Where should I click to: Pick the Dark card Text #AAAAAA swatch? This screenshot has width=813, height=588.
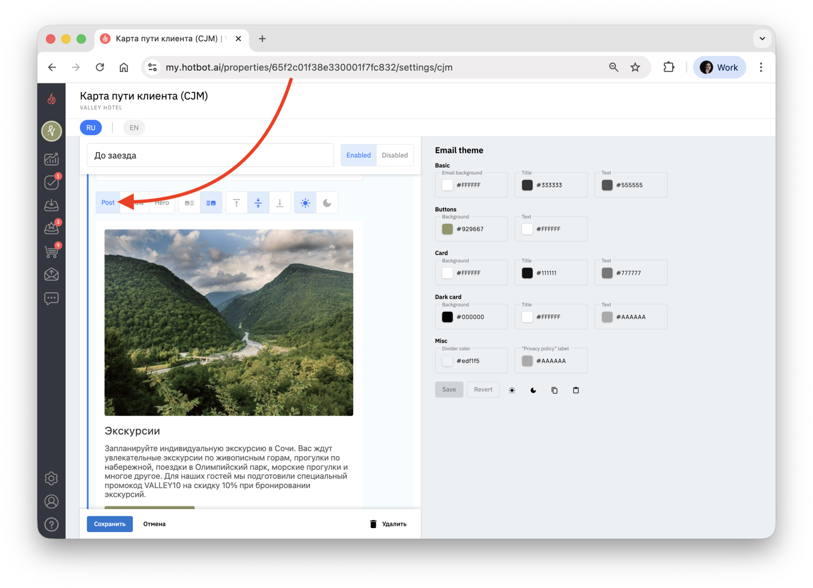coord(607,317)
